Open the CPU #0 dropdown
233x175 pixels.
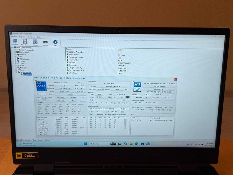click(41, 94)
